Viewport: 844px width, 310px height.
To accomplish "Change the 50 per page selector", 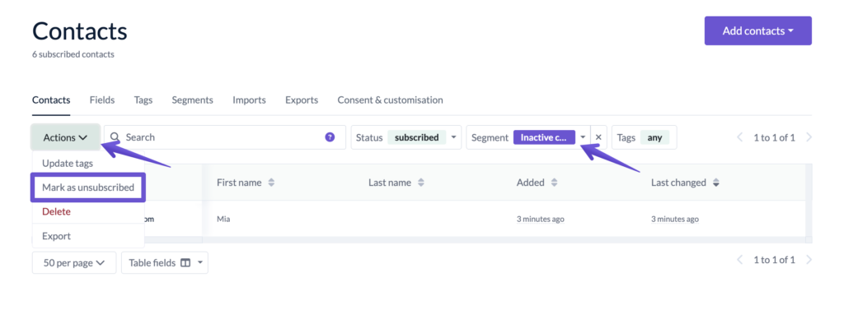I will (74, 263).
